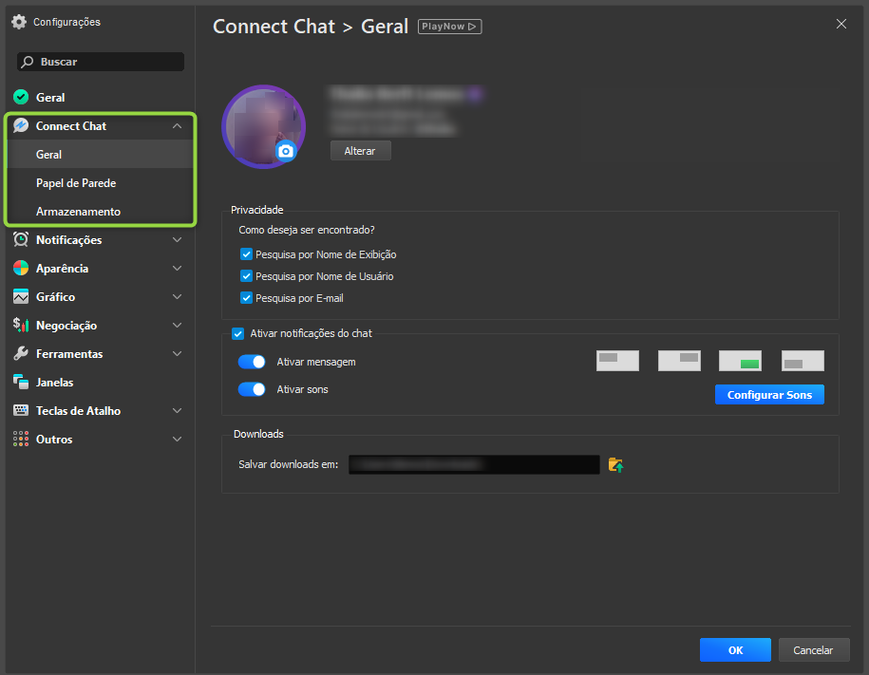Turn off Ativar mensagem switch
Screen dimensions: 869x675
coord(252,362)
